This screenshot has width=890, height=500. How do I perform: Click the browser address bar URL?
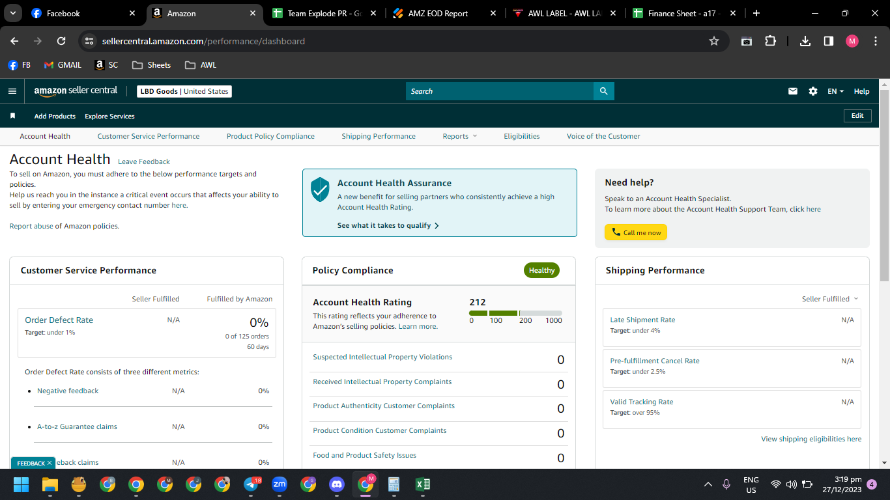pos(203,41)
